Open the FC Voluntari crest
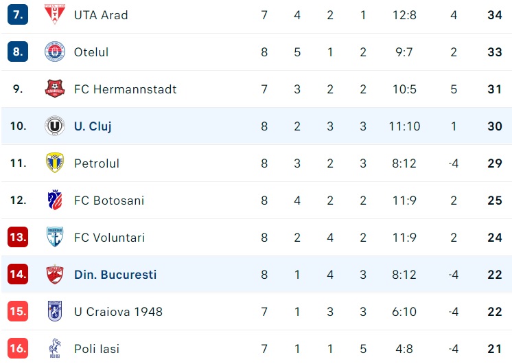This screenshot has width=512, height=364. coord(55,238)
